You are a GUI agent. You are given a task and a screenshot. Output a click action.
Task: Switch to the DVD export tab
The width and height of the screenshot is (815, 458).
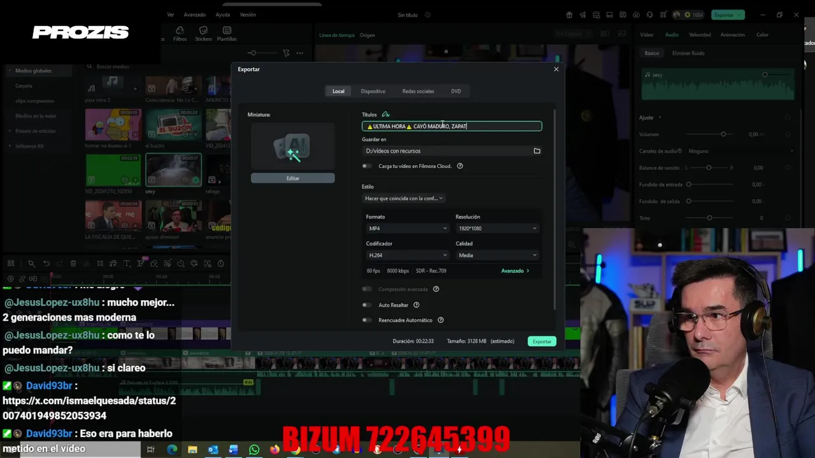pyautogui.click(x=456, y=91)
